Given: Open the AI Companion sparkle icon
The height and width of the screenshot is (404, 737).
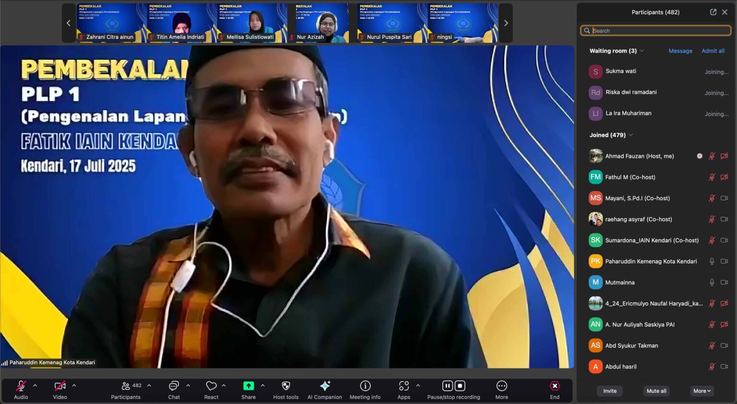Looking at the screenshot, I should (x=325, y=386).
